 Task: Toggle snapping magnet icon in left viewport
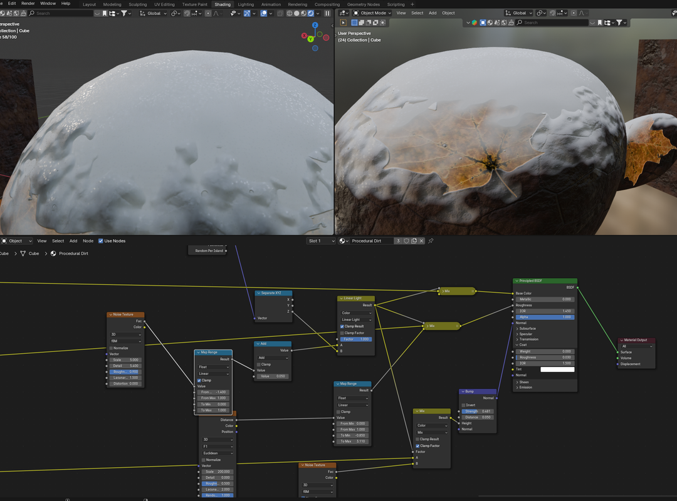[x=187, y=13]
